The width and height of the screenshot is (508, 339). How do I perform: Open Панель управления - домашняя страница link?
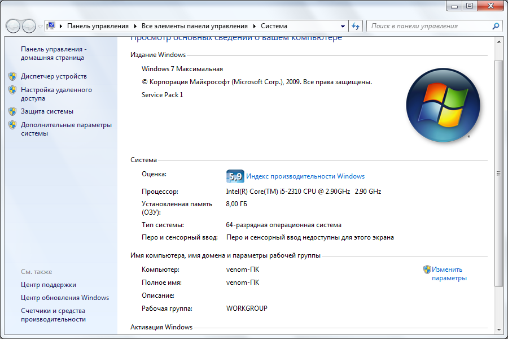pyautogui.click(x=54, y=53)
